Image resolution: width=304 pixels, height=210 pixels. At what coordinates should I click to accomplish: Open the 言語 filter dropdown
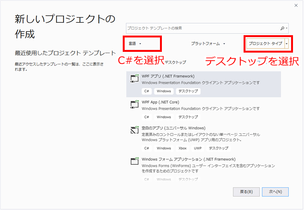pos(135,44)
